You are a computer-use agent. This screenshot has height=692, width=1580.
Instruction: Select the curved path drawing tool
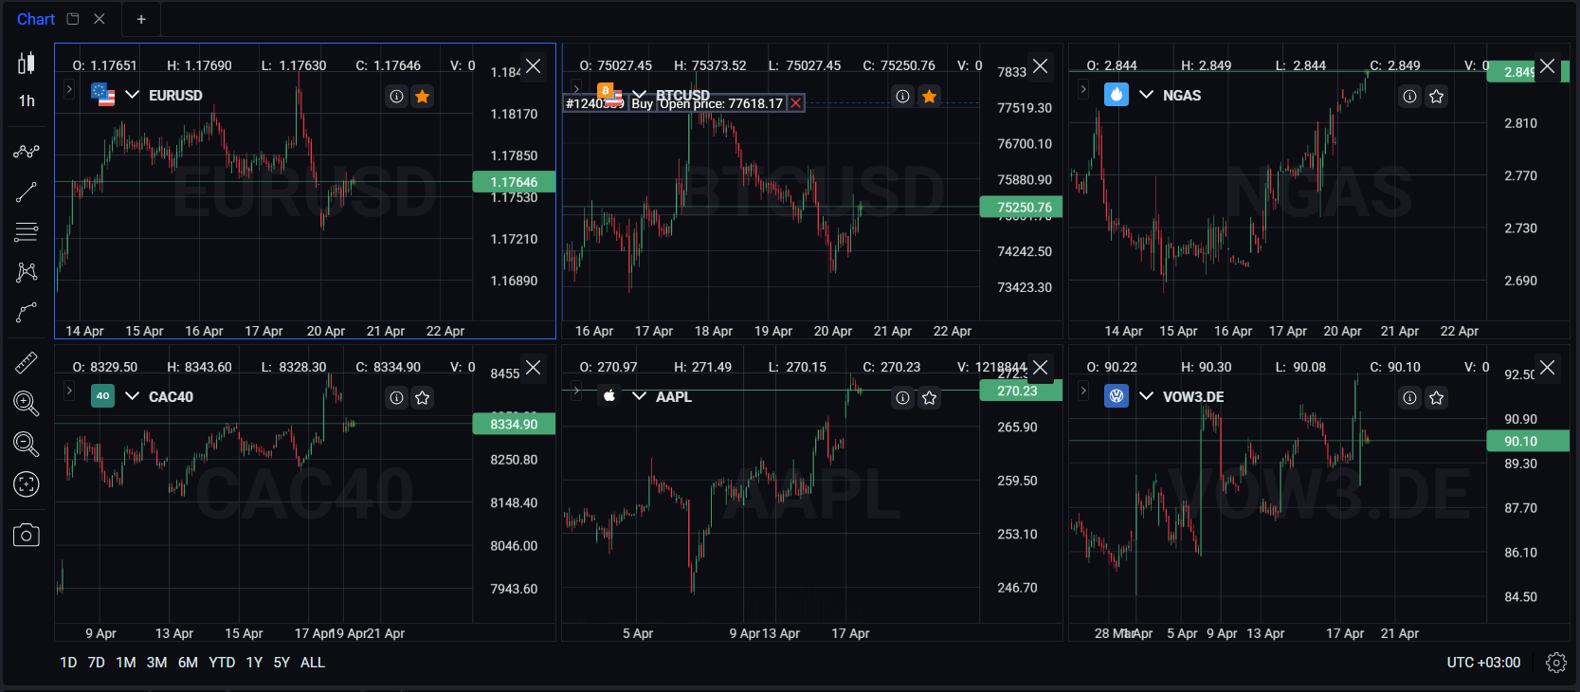point(27,313)
